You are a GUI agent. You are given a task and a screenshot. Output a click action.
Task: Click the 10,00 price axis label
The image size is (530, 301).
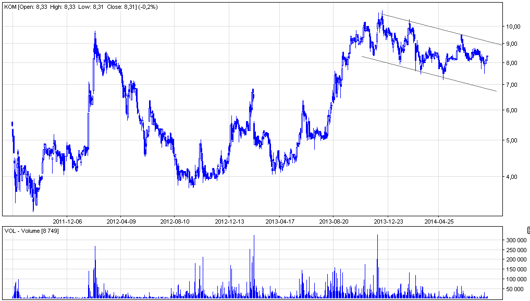click(x=513, y=27)
